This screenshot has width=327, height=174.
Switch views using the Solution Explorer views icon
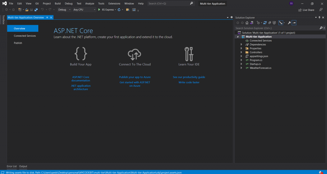[x=252, y=23]
